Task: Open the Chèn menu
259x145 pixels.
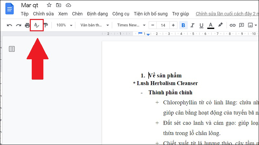Action: coord(77,14)
